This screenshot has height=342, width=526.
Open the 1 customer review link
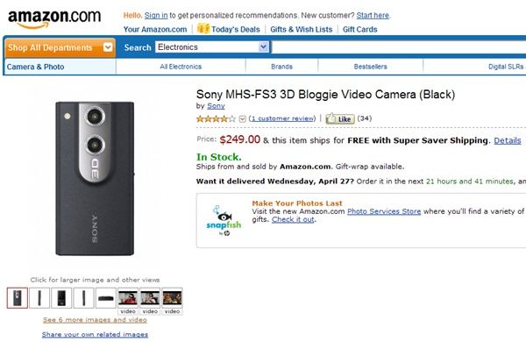pos(282,118)
